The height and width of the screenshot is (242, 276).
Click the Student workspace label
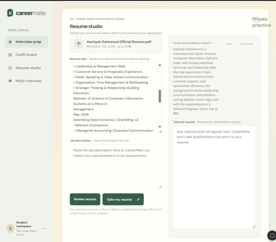pos(24,224)
